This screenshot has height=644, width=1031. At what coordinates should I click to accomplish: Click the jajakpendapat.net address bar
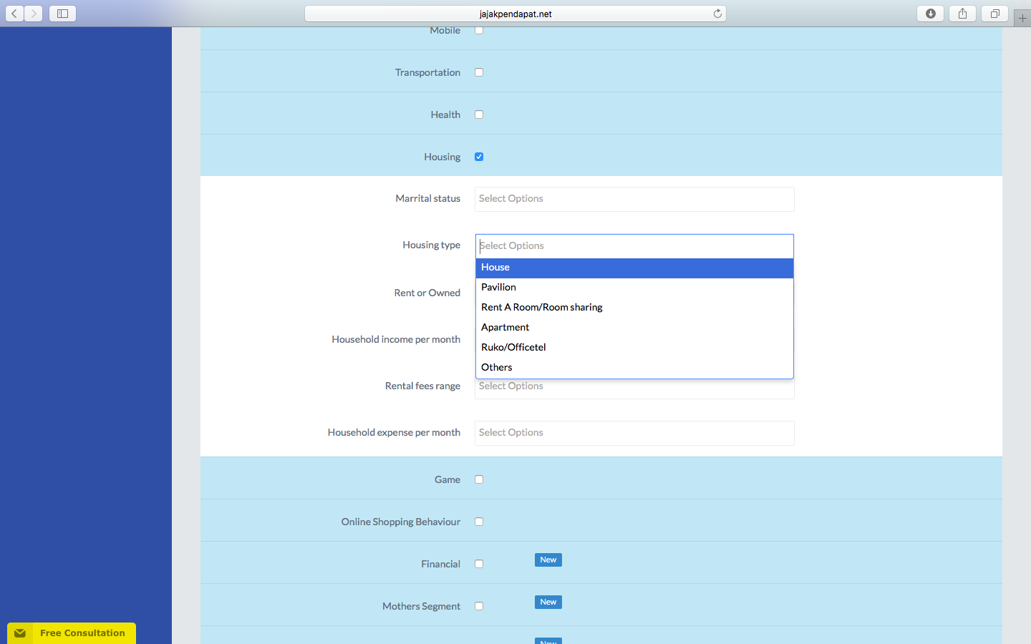[515, 14]
